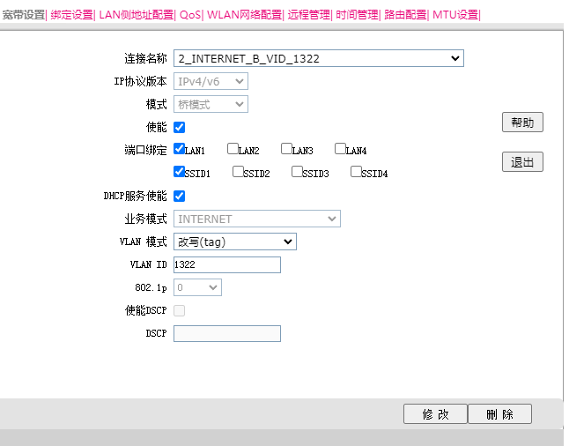Switch to the 绑定设置 tab
Viewport: 569px width, 446px height.
click(71, 15)
